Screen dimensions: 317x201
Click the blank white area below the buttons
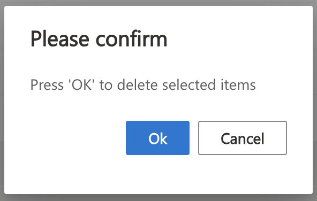coord(159,175)
